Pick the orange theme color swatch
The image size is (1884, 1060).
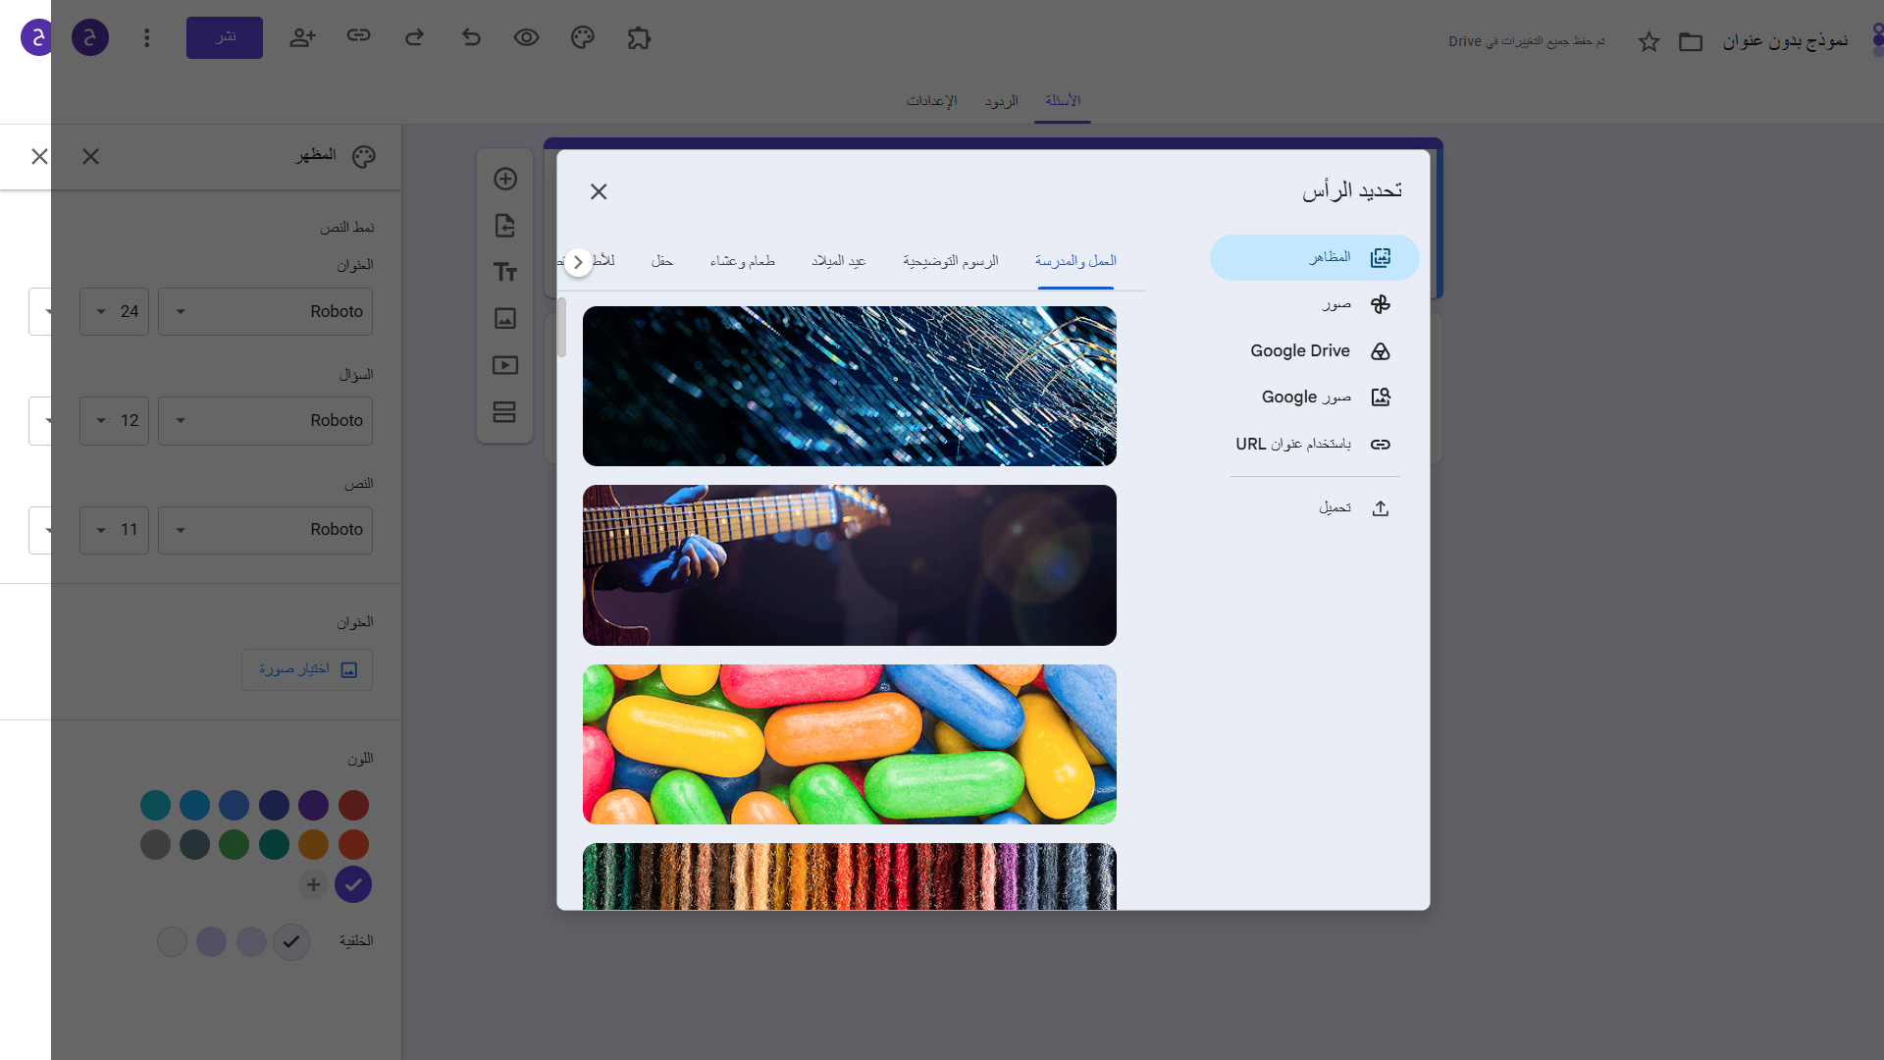click(313, 845)
